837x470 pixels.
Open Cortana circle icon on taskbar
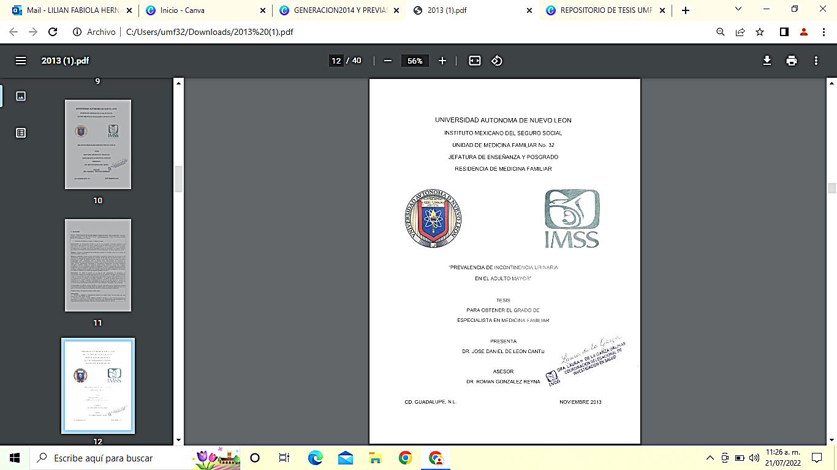(255, 458)
